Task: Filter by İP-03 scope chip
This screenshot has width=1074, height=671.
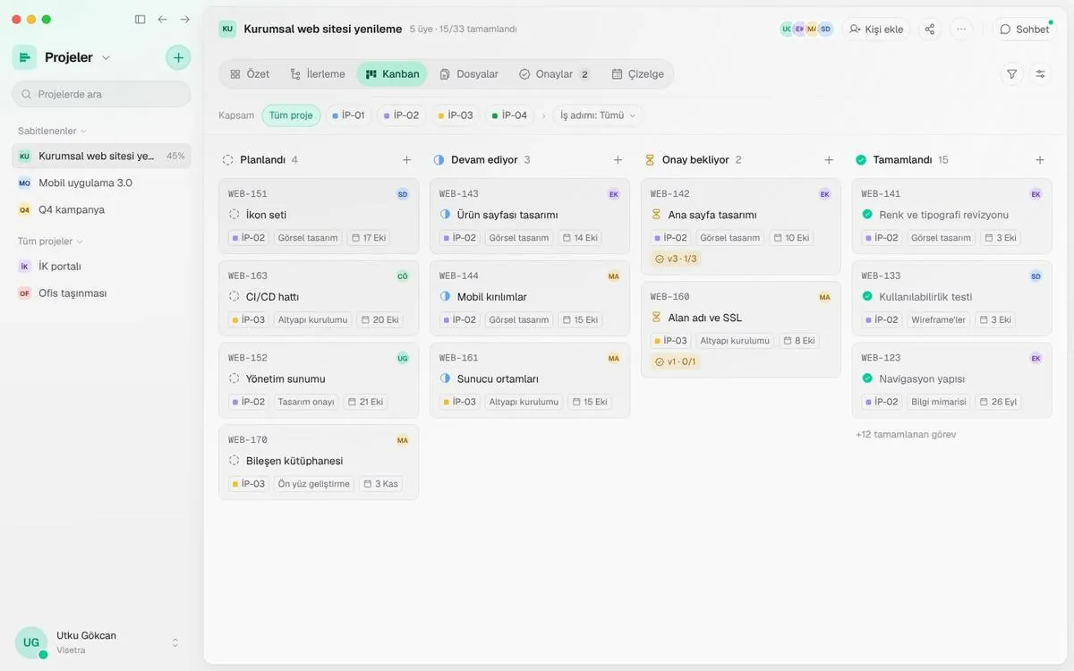Action: [x=456, y=115]
